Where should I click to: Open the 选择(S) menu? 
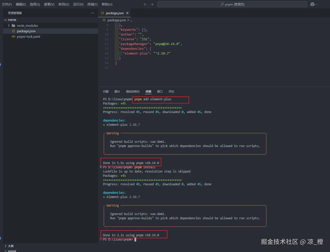tap(35, 4)
